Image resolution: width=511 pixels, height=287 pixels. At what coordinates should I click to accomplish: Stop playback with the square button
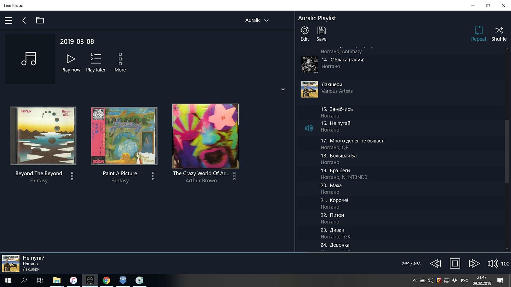455,263
